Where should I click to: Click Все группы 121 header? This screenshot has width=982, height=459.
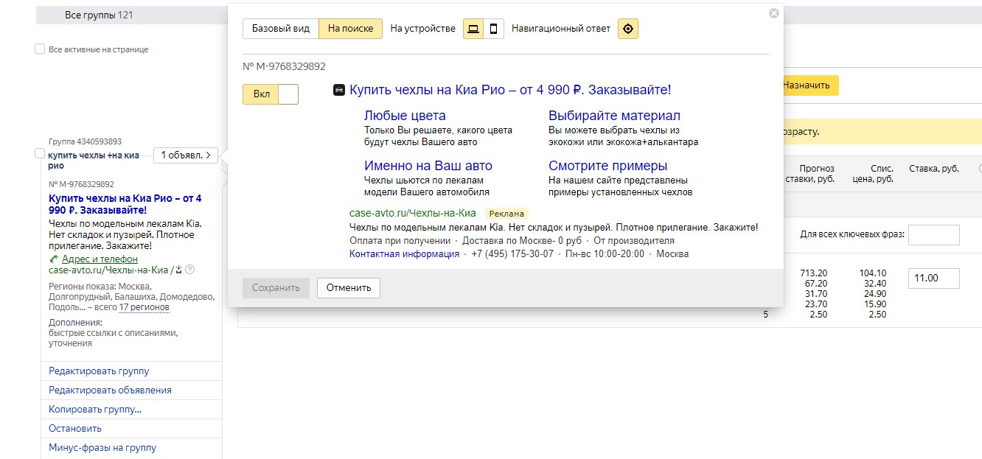click(x=99, y=15)
